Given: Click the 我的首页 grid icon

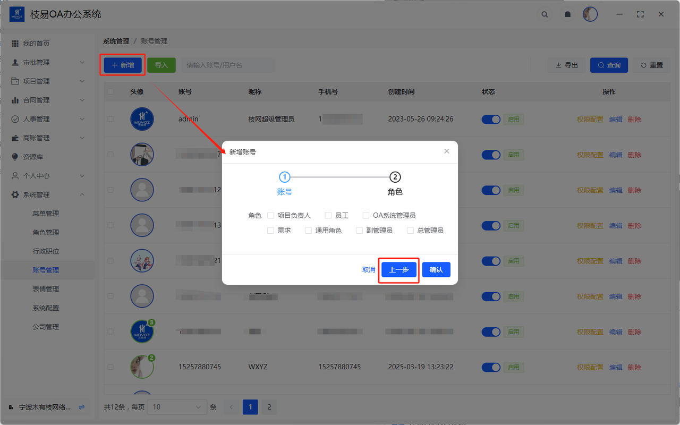Looking at the screenshot, I should [15, 44].
